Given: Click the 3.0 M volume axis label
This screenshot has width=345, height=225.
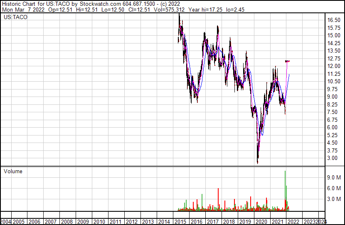Looking at the screenshot, I should (334, 199).
